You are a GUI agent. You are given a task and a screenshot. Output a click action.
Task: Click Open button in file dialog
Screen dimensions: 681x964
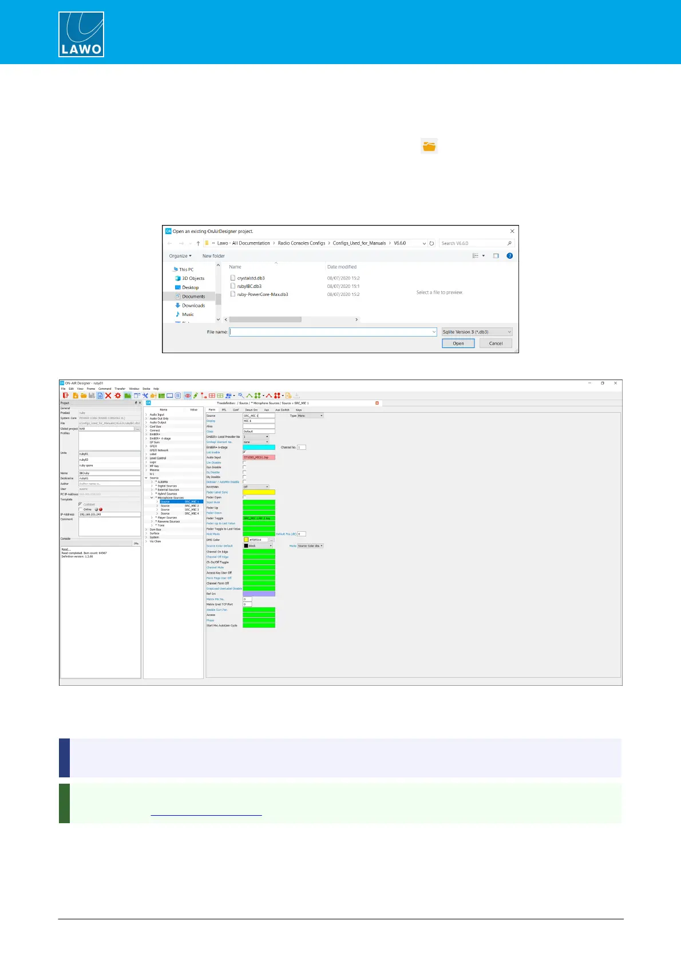click(x=458, y=343)
